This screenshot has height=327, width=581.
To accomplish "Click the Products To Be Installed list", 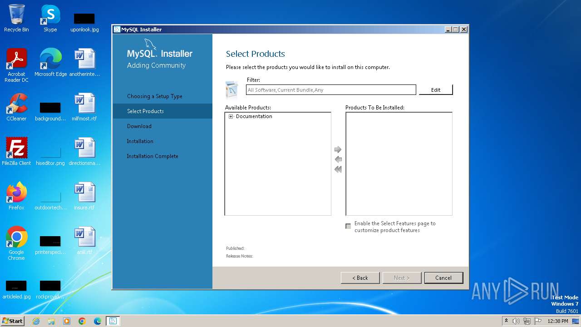I will tap(399, 163).
